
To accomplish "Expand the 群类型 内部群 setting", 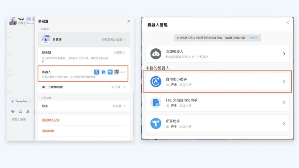I will pos(119,53).
